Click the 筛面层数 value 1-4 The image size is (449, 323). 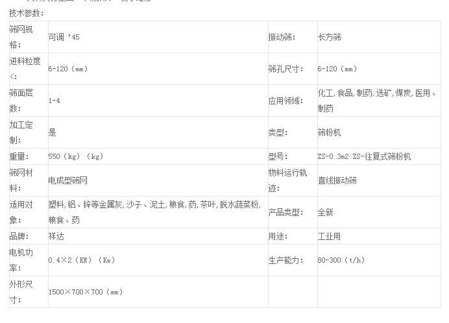pyautogui.click(x=55, y=101)
